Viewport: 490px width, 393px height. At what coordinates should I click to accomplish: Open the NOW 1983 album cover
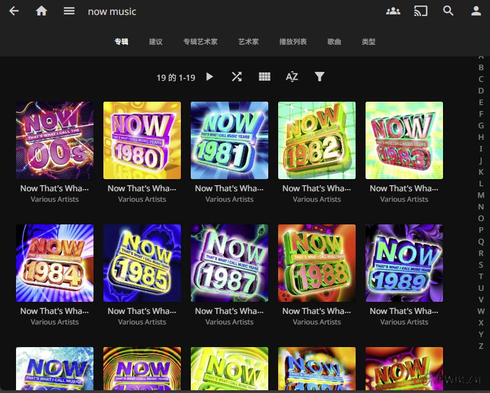point(404,140)
